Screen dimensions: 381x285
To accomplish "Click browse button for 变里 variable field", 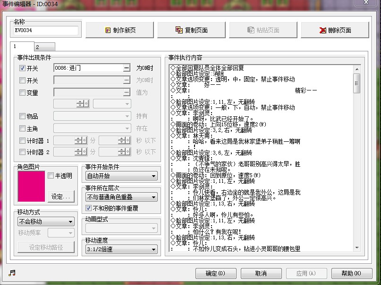I will pos(127,92).
